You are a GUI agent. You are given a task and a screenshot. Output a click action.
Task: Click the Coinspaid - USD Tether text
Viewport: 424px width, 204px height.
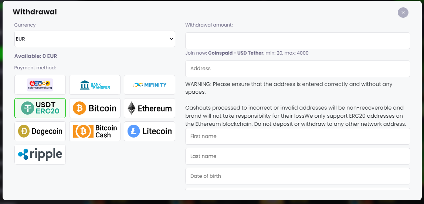(x=235, y=53)
